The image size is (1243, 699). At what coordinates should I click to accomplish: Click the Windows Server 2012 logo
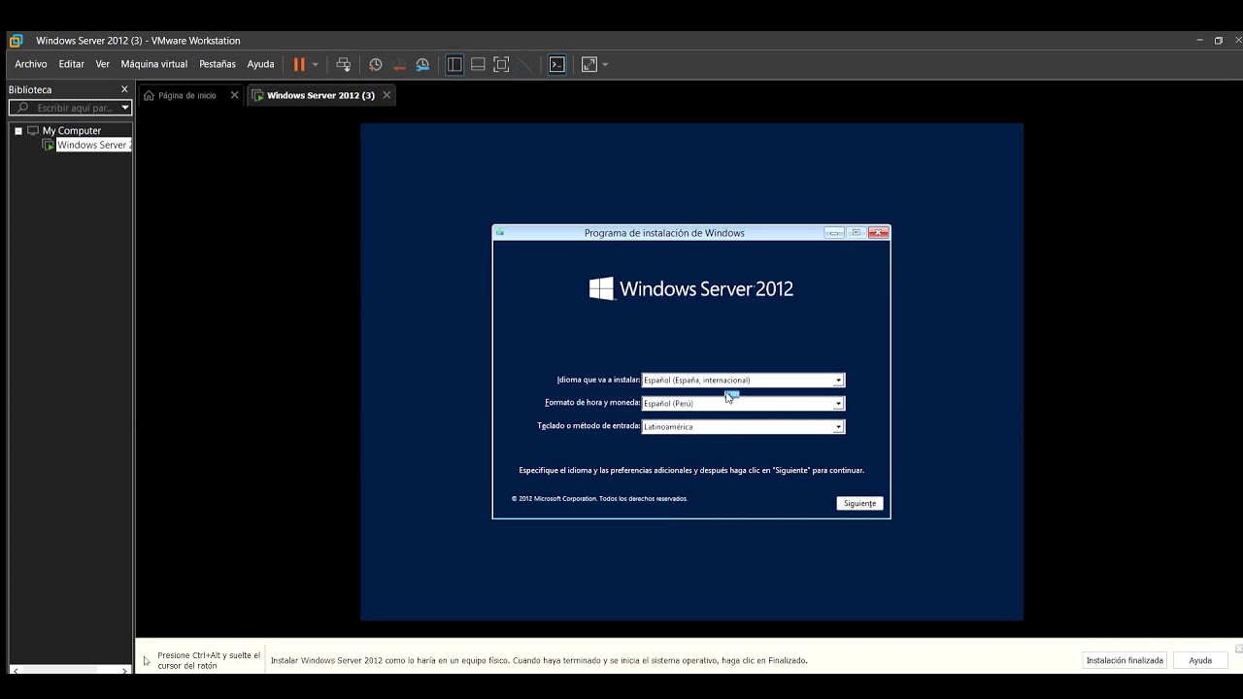click(691, 288)
